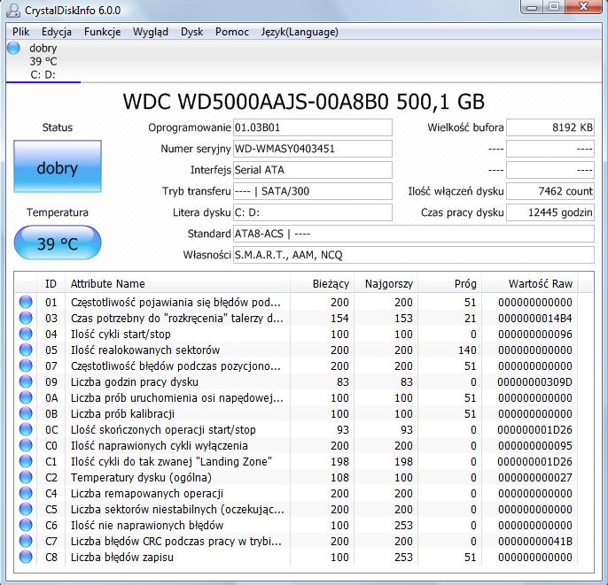608x585 pixels.
Task: Click status orb of attribute 09 row
Action: [x=26, y=381]
